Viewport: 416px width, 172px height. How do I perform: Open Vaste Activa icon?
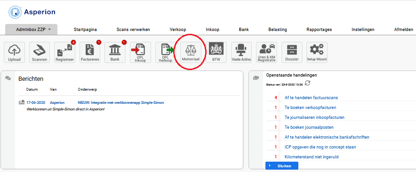tap(241, 53)
